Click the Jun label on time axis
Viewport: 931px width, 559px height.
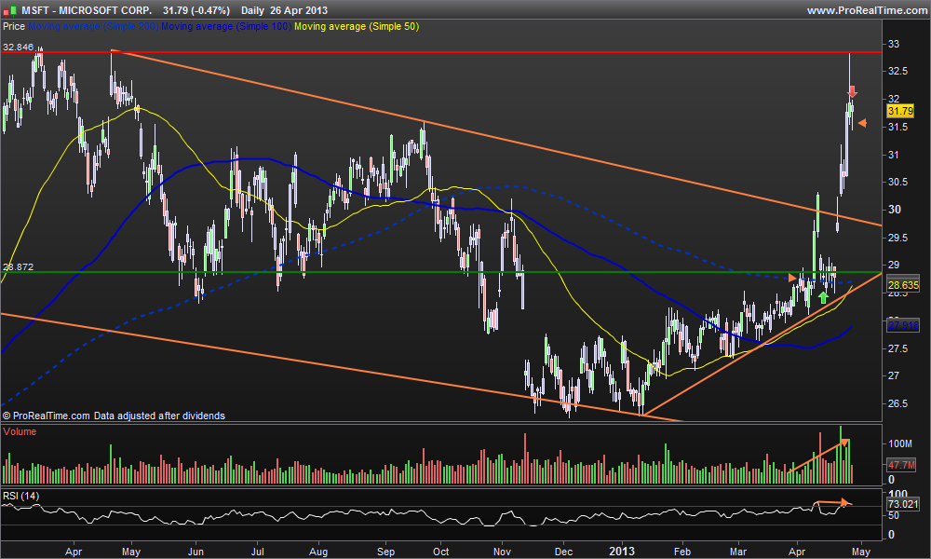click(x=196, y=552)
